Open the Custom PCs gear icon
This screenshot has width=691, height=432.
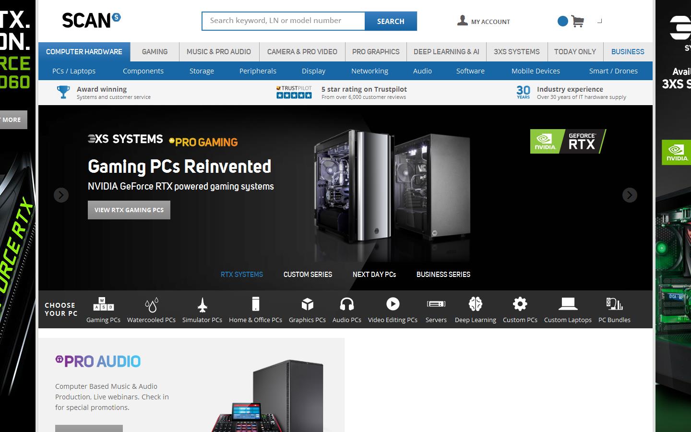click(x=520, y=304)
